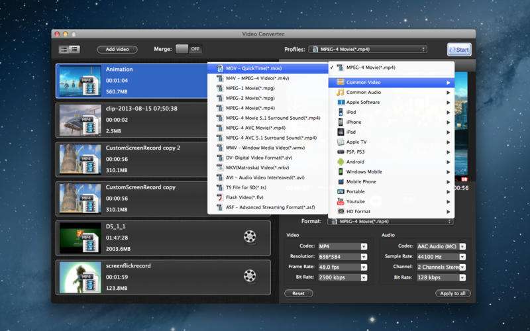Select WMV - Window Media Video
The image size is (530, 331).
(268, 148)
